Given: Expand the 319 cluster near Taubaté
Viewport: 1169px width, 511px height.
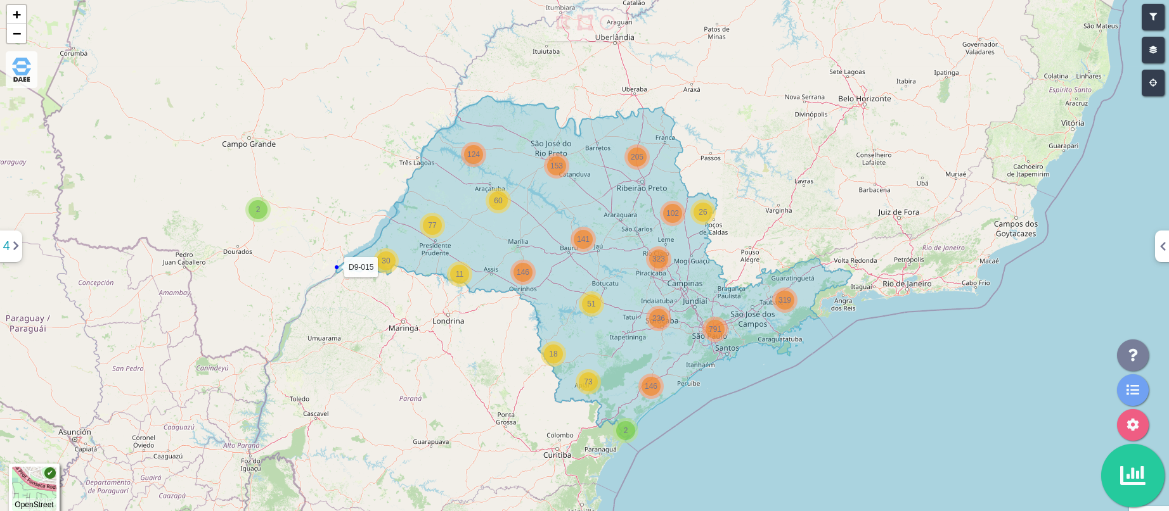Looking at the screenshot, I should coord(785,300).
